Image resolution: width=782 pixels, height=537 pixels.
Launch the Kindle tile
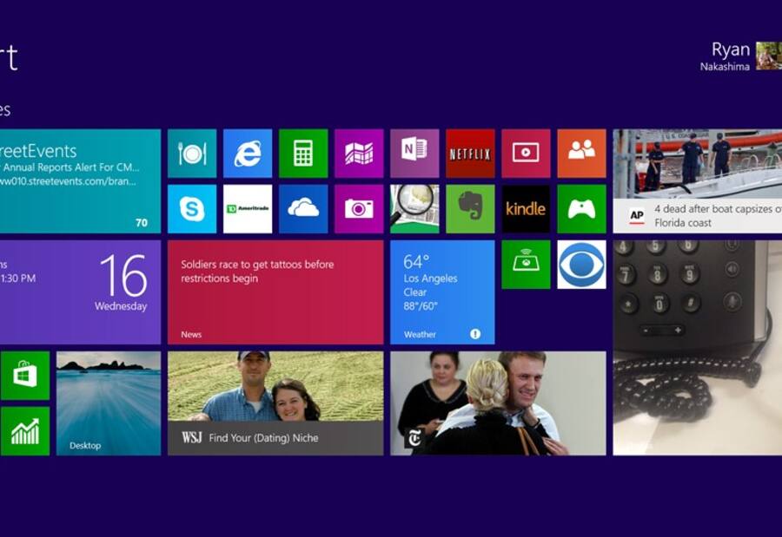click(526, 209)
